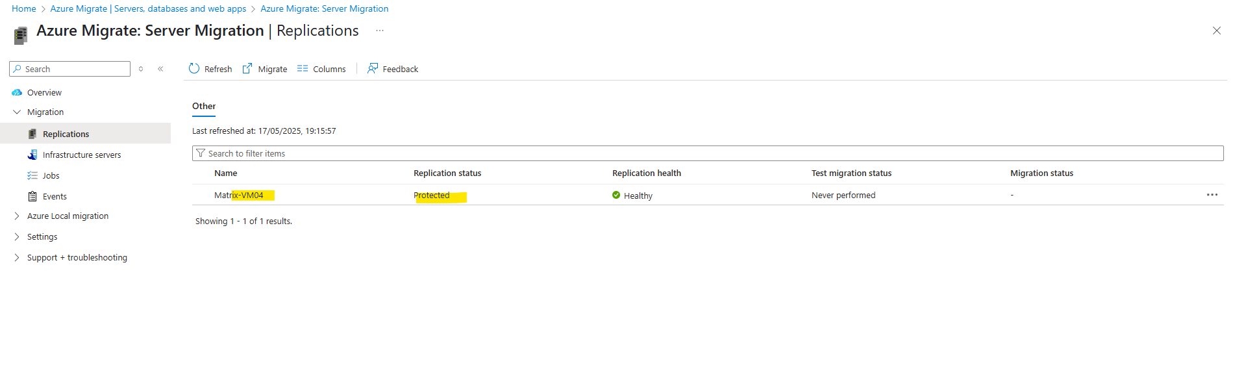This screenshot has height=367, width=1235.
Task: Click the green Healthy check icon
Action: 616,195
